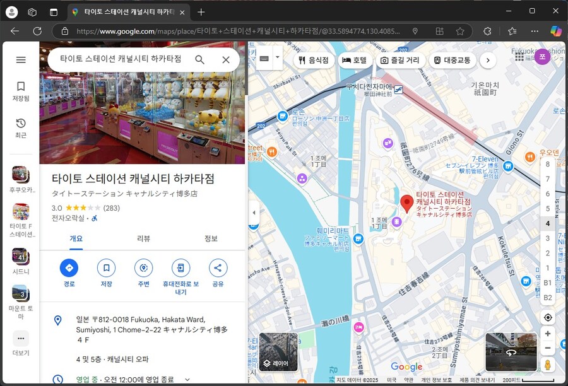
Task: Open the Recent history sidebar item
Action: [x=21, y=128]
